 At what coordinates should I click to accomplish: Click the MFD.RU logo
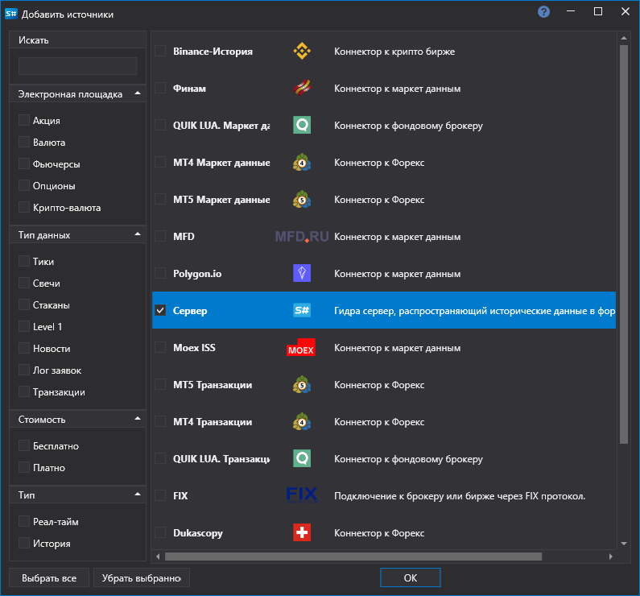[302, 236]
